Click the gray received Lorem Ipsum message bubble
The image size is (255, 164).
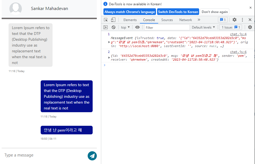(31, 45)
